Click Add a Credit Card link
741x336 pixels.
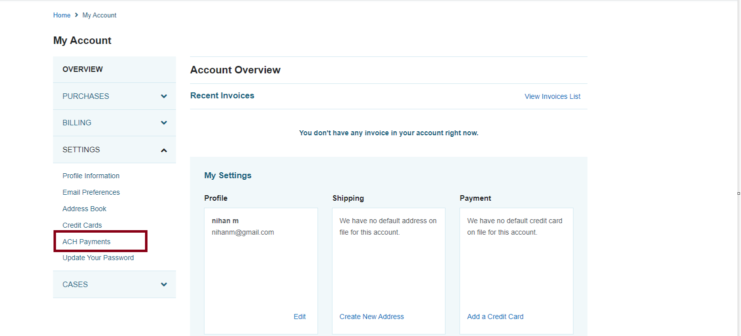click(495, 317)
